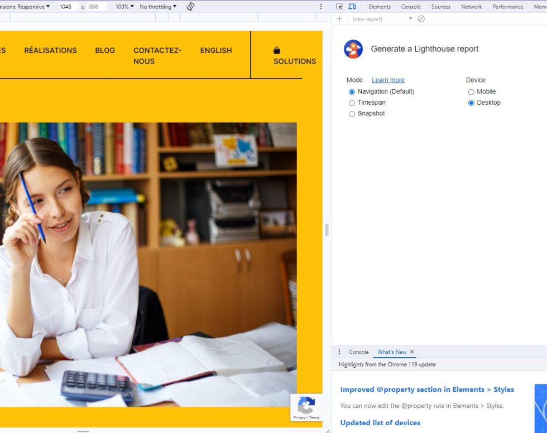Click the viewport width input field
This screenshot has height=433, width=547.
click(x=67, y=7)
